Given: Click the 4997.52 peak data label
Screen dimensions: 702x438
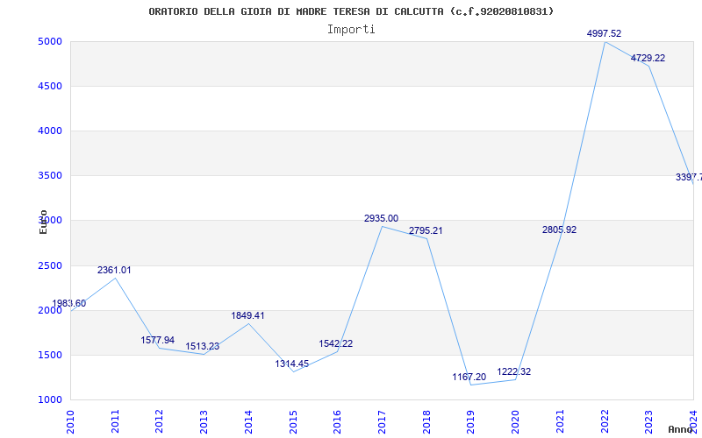Looking at the screenshot, I should 604,33.
